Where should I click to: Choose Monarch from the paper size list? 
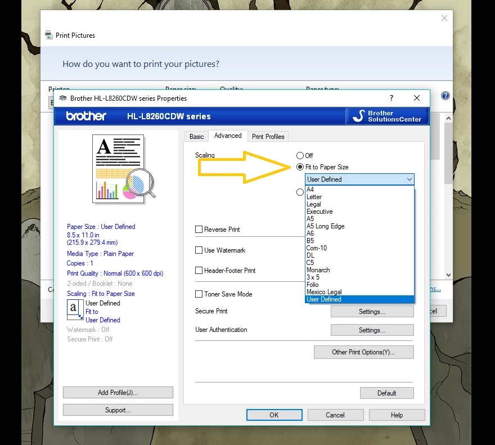(x=359, y=270)
